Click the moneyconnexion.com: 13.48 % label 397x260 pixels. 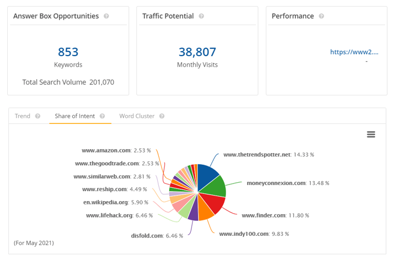(x=288, y=183)
